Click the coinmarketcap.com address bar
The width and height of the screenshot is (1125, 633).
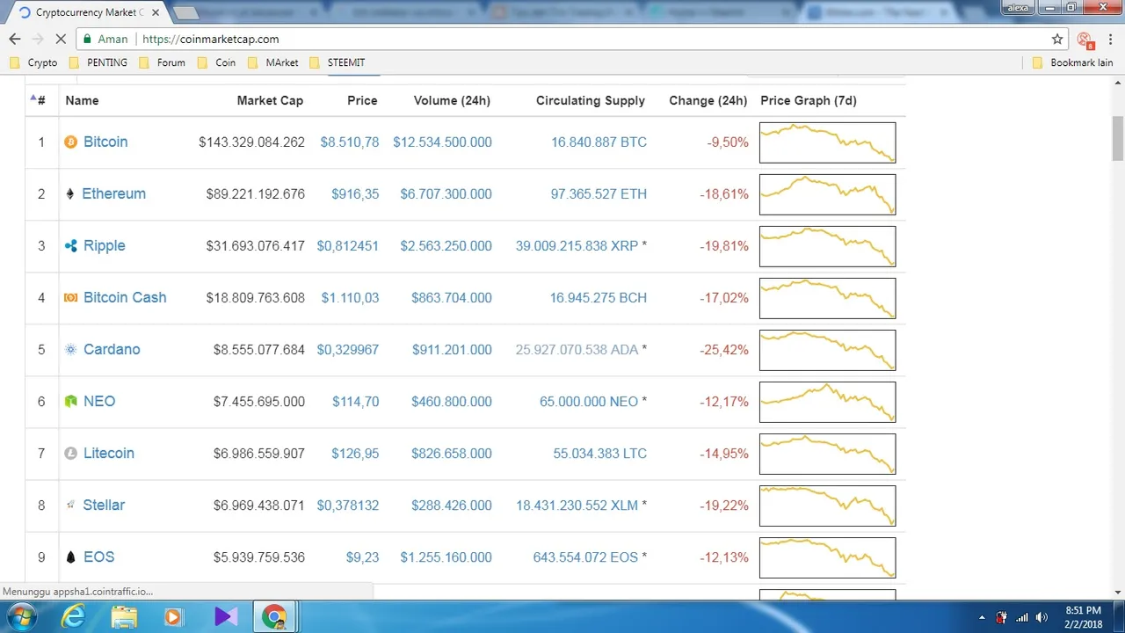pyautogui.click(x=562, y=39)
